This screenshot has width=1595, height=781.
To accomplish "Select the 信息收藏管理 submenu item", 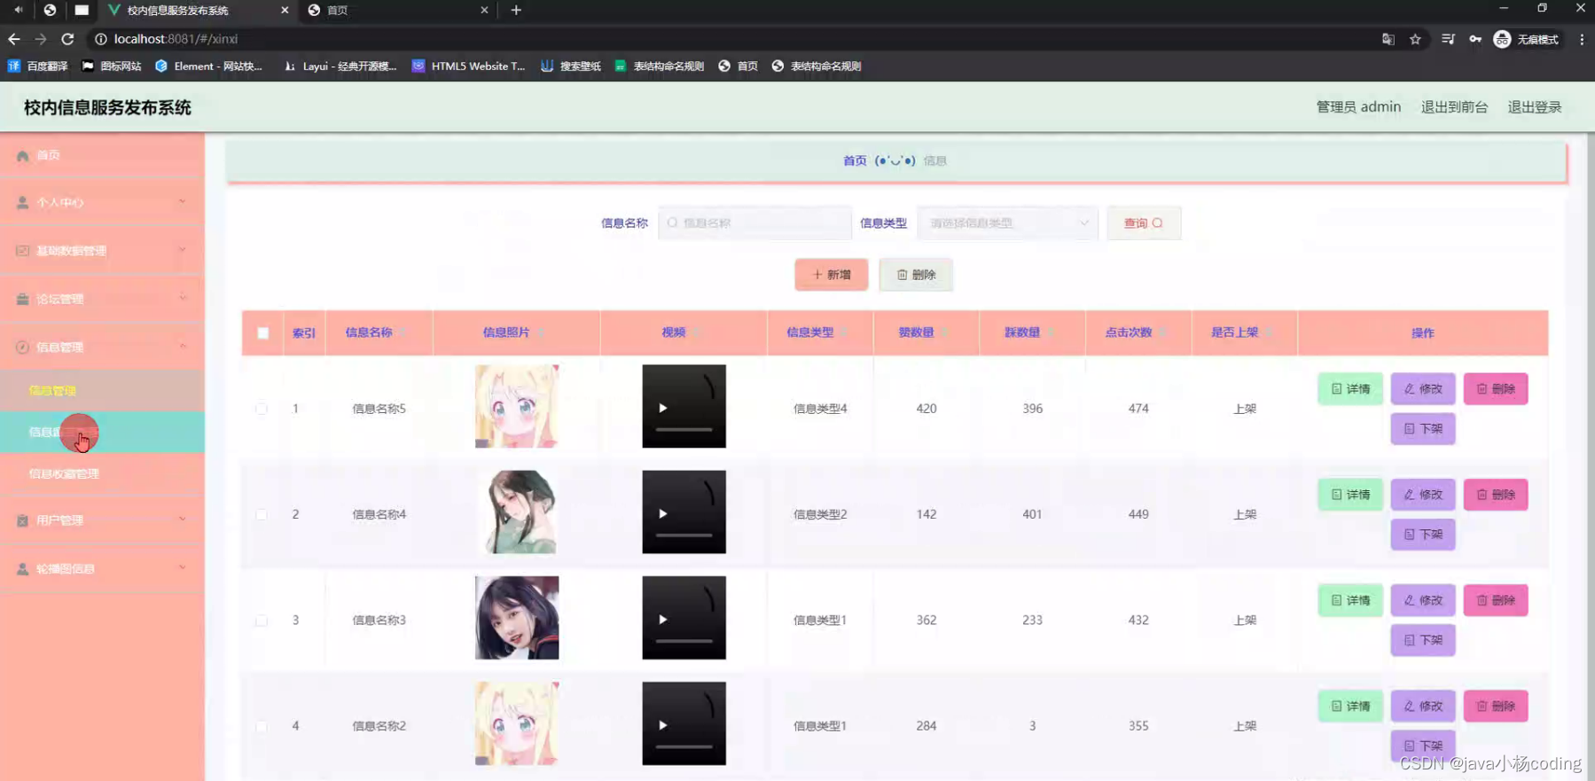I will [x=64, y=474].
